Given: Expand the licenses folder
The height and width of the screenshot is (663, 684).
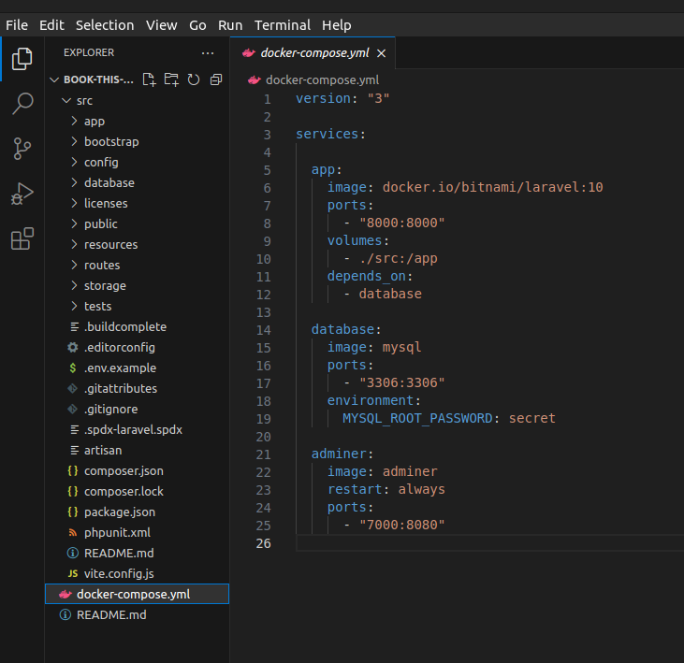Looking at the screenshot, I should point(74,203).
